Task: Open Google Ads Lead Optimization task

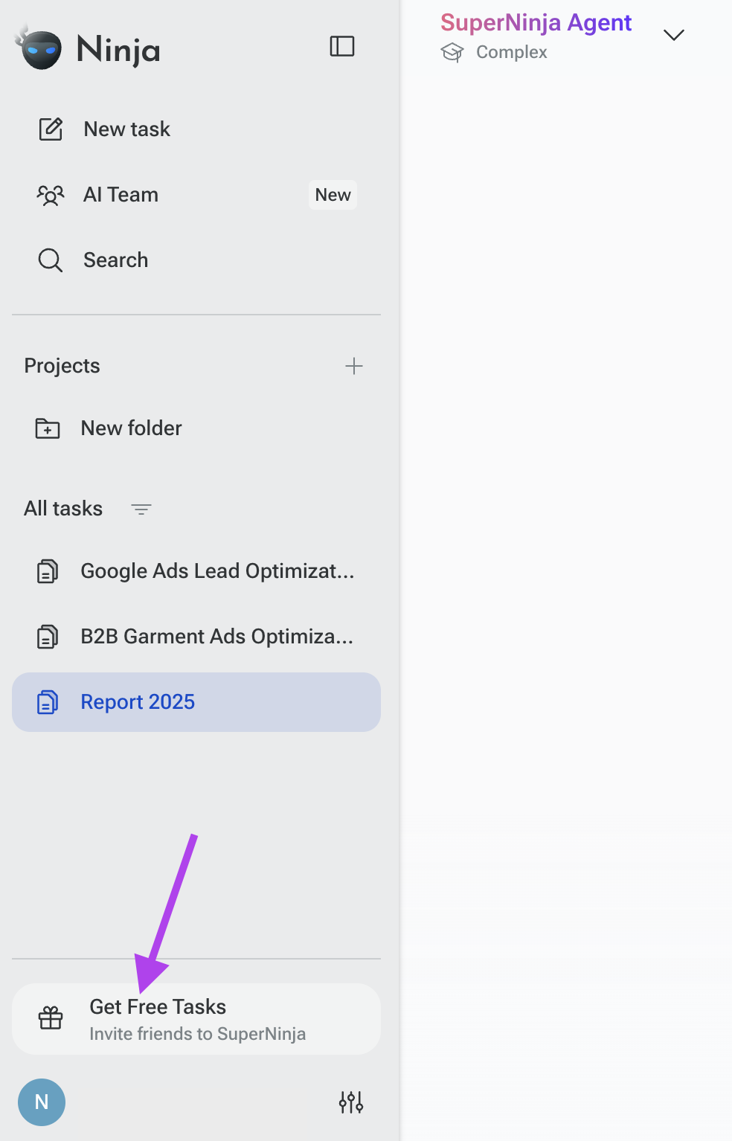Action: [x=196, y=571]
